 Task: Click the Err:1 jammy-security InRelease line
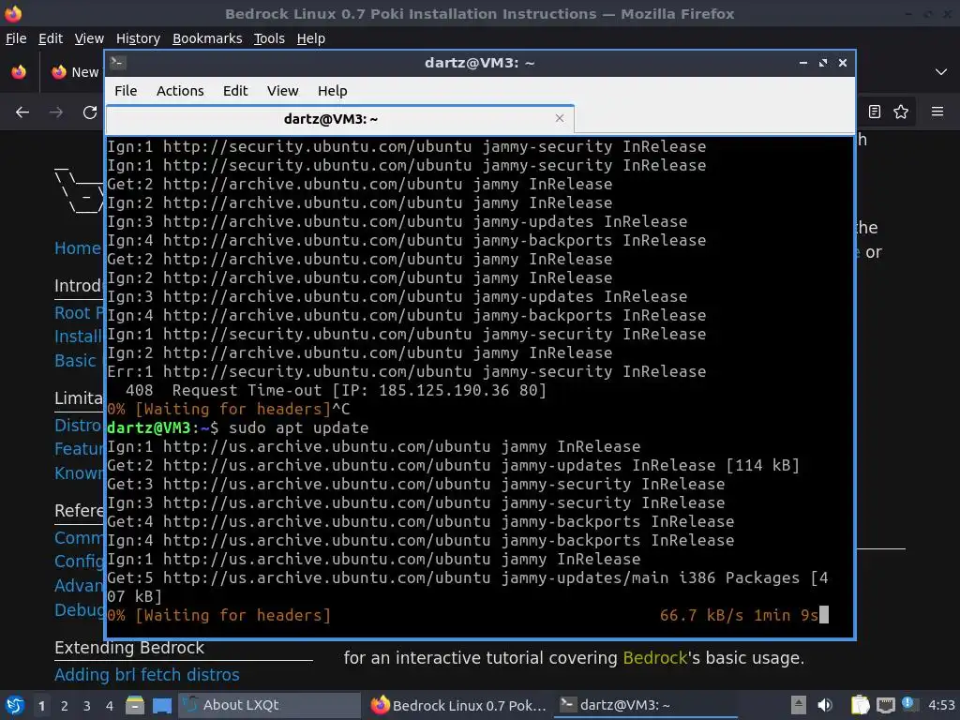(407, 371)
